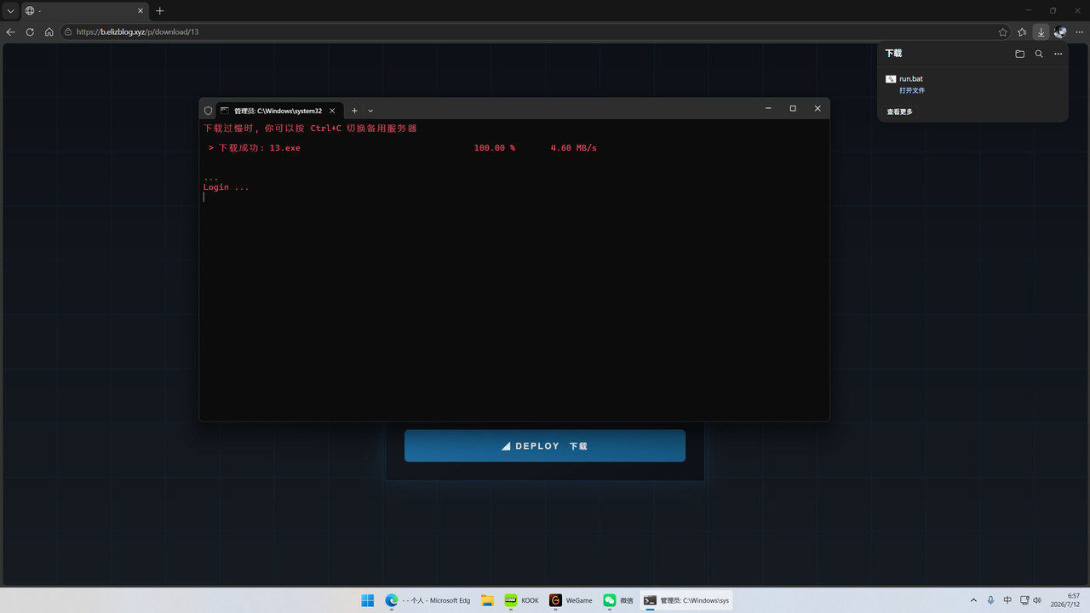The width and height of the screenshot is (1090, 613).
Task: Maximize the terminal window
Action: [x=793, y=109]
